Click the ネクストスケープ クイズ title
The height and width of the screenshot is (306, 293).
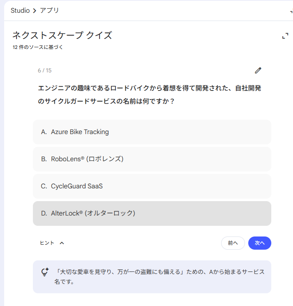[62, 35]
